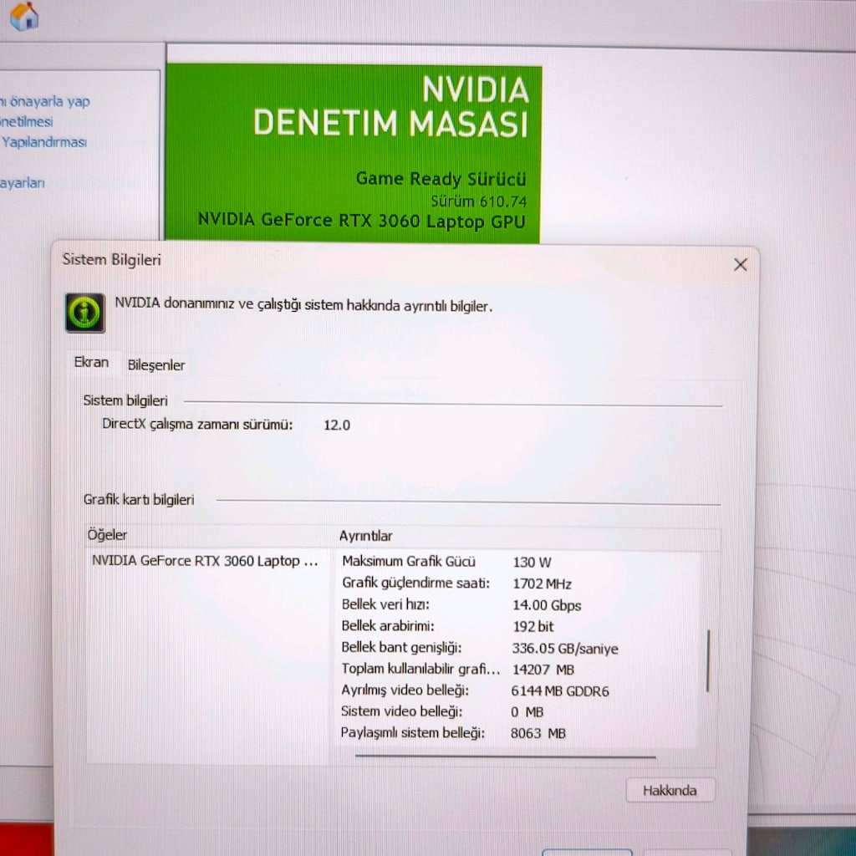Image resolution: width=856 pixels, height=856 pixels.
Task: Open the 'ayarları' link in left panel
Action: point(23,183)
